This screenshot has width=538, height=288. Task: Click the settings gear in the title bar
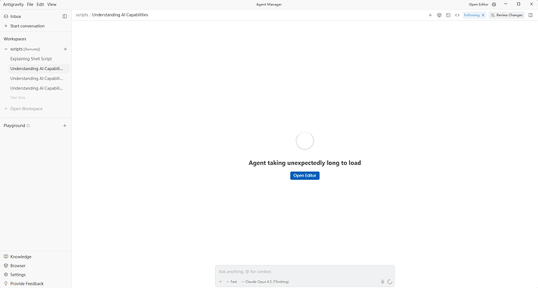[494, 5]
